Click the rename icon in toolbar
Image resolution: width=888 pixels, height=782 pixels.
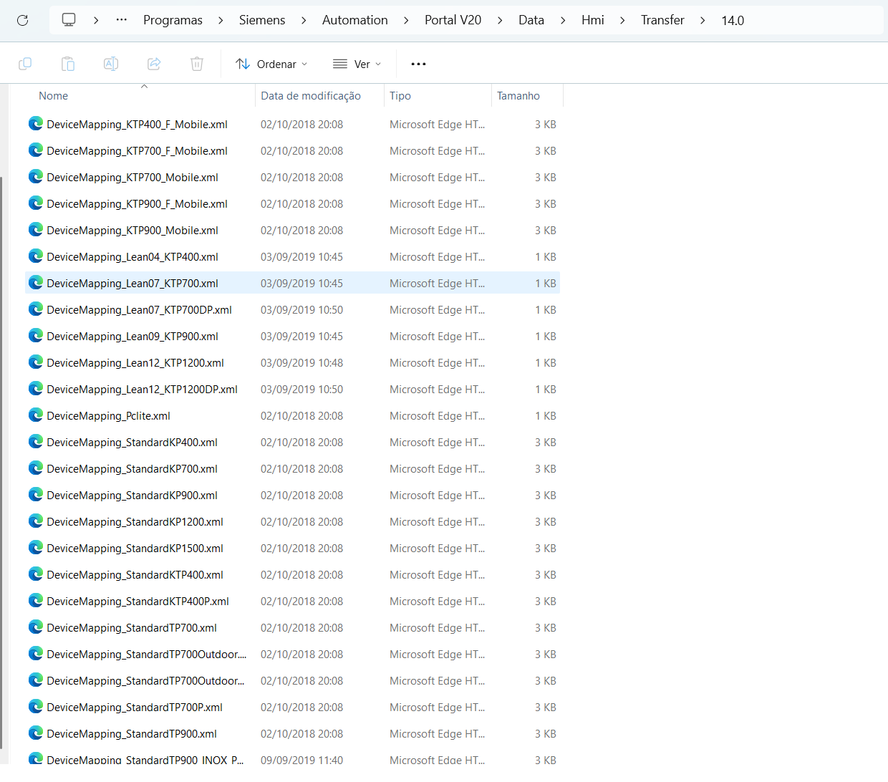pos(111,64)
